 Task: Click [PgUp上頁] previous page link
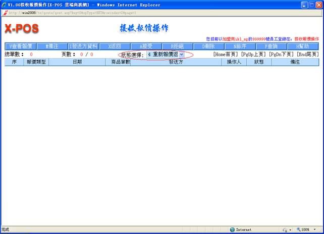click(x=254, y=54)
